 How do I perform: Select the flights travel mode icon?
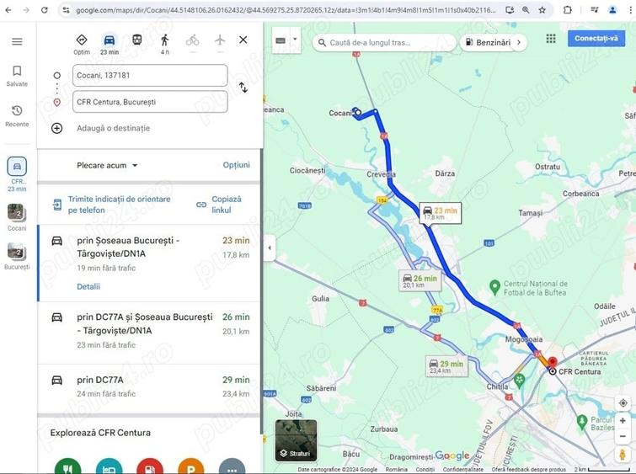pos(220,40)
